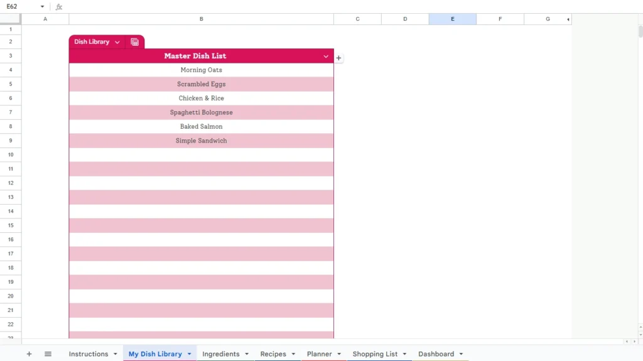Select row 15 header

pyautogui.click(x=11, y=225)
